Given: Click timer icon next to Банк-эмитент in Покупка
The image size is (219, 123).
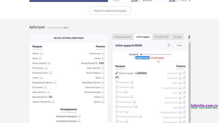Looking at the screenshot, I should point(184,97).
